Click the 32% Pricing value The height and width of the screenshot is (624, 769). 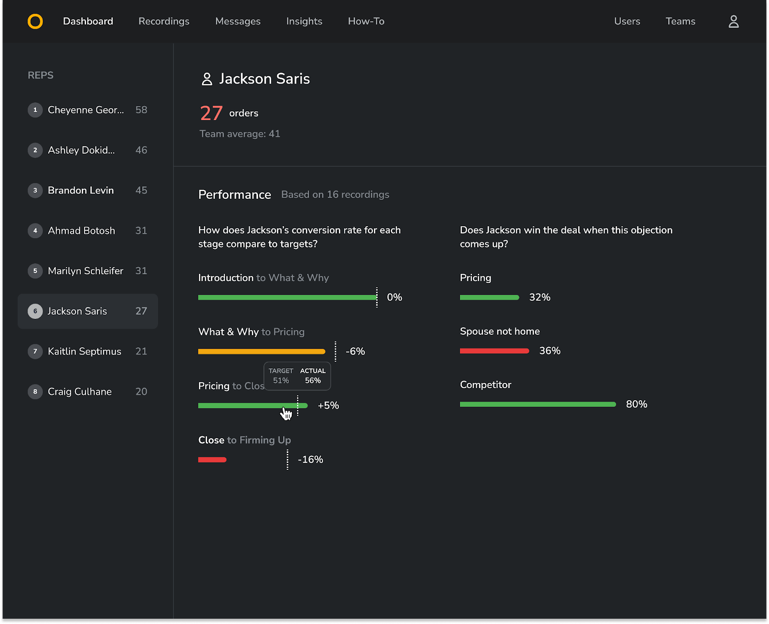(540, 297)
